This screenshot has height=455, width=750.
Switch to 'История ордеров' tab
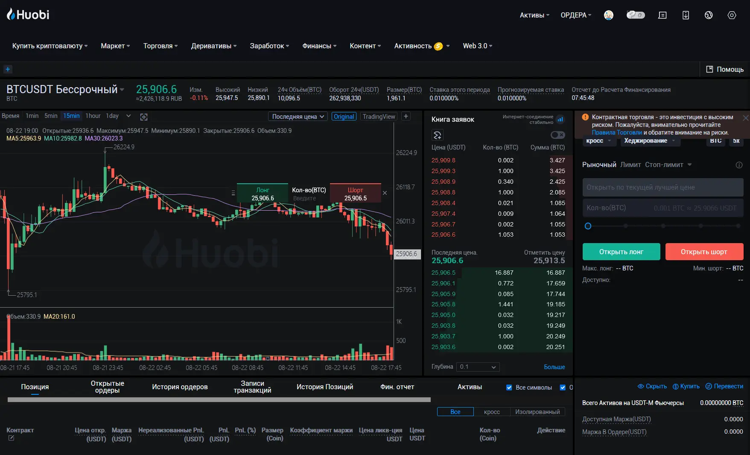(x=180, y=387)
